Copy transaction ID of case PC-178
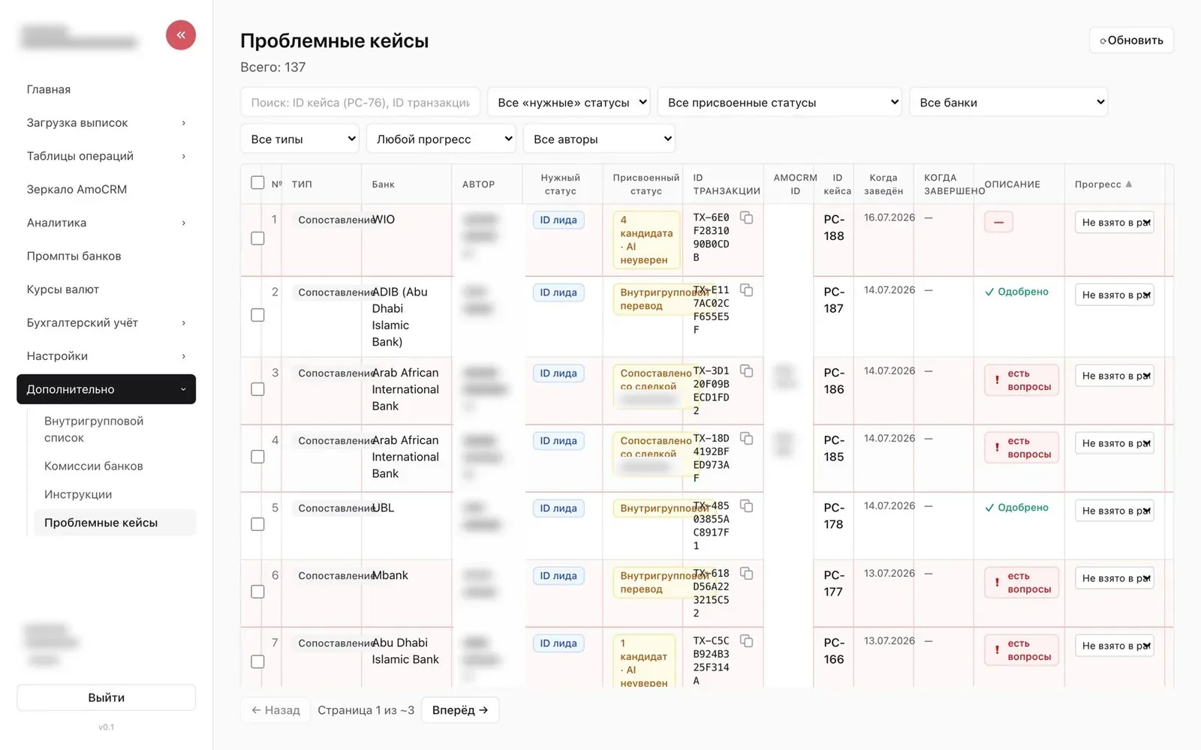The image size is (1201, 750). [x=747, y=506]
